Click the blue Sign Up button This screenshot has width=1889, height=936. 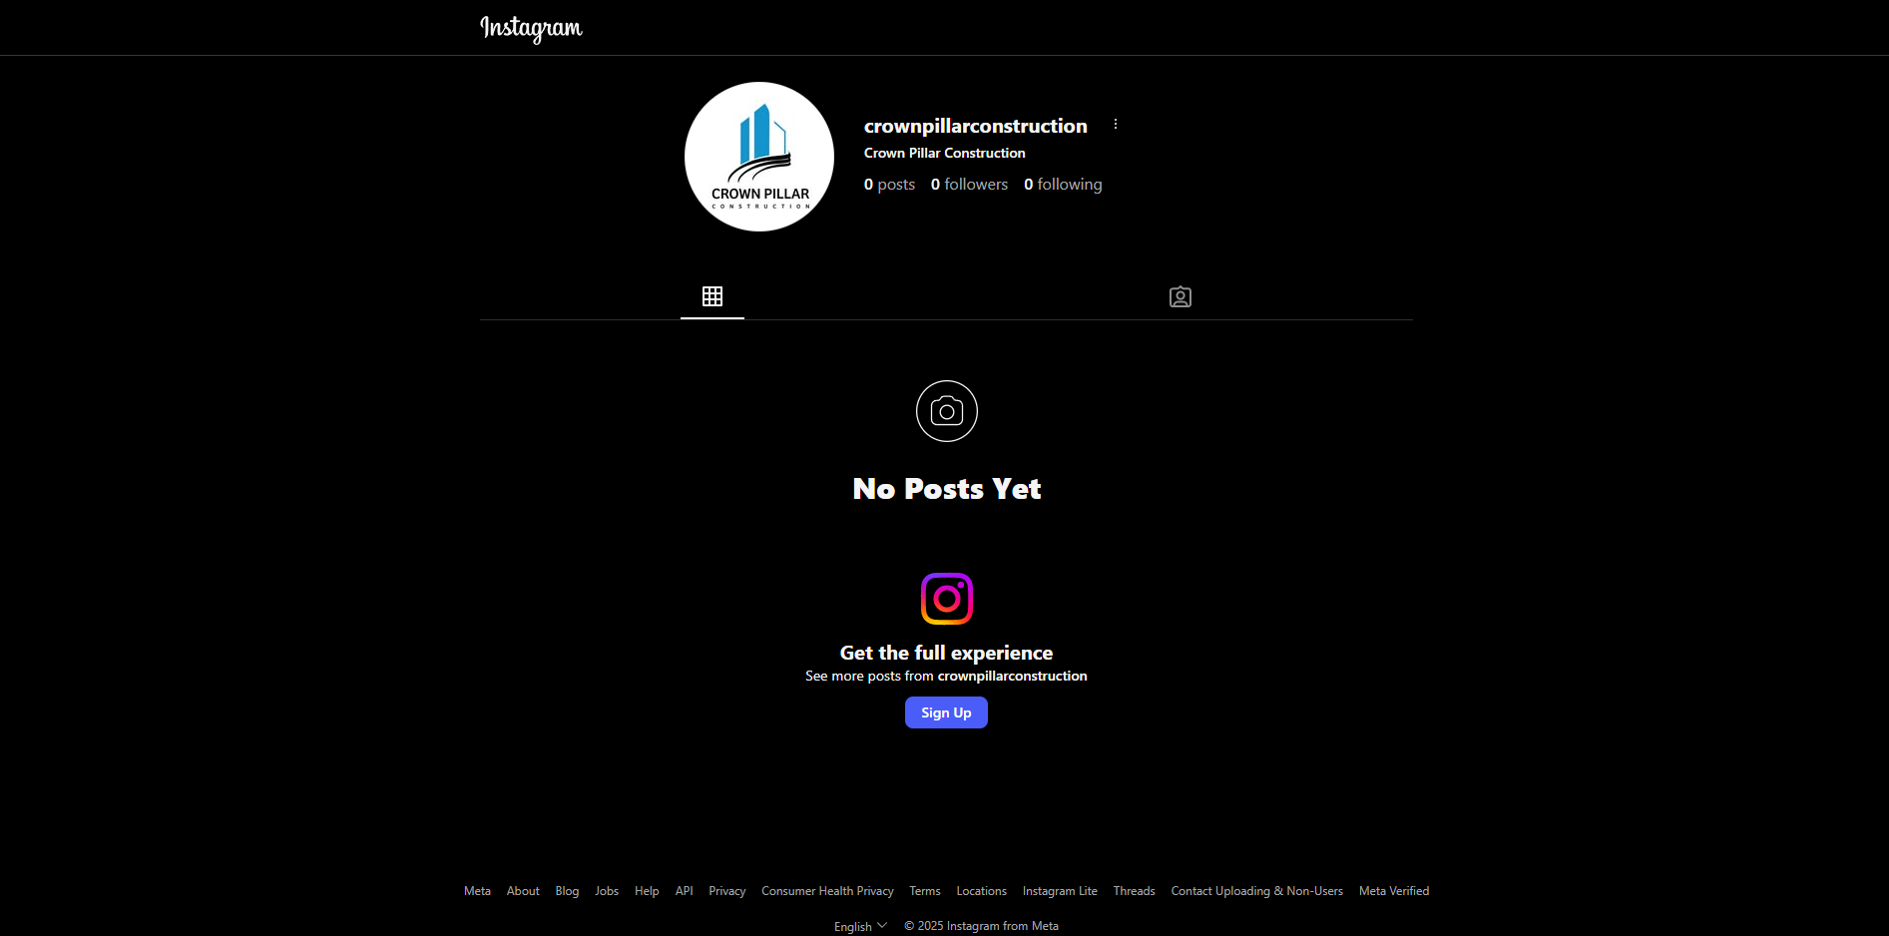(946, 712)
